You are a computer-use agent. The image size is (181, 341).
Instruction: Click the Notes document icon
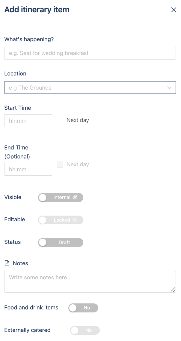click(x=7, y=263)
